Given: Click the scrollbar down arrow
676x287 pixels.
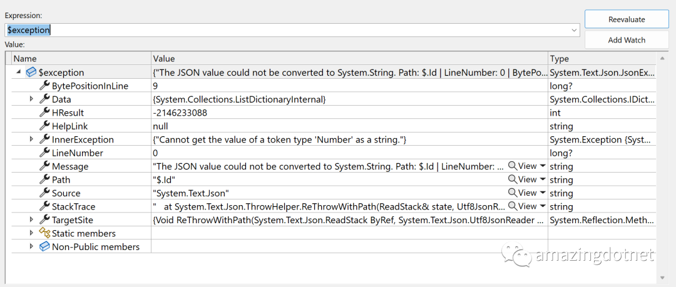Looking at the screenshot, I should pyautogui.click(x=662, y=278).
